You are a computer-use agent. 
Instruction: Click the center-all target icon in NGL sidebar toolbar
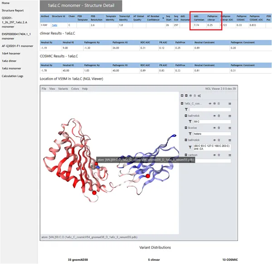(x=190, y=96)
